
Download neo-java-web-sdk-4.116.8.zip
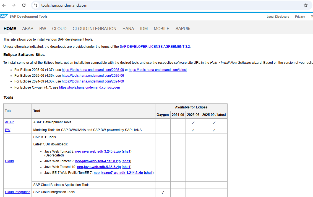(x=98, y=161)
